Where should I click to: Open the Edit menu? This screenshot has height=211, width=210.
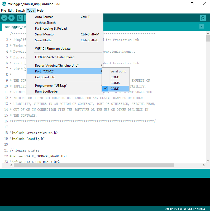tap(11, 11)
